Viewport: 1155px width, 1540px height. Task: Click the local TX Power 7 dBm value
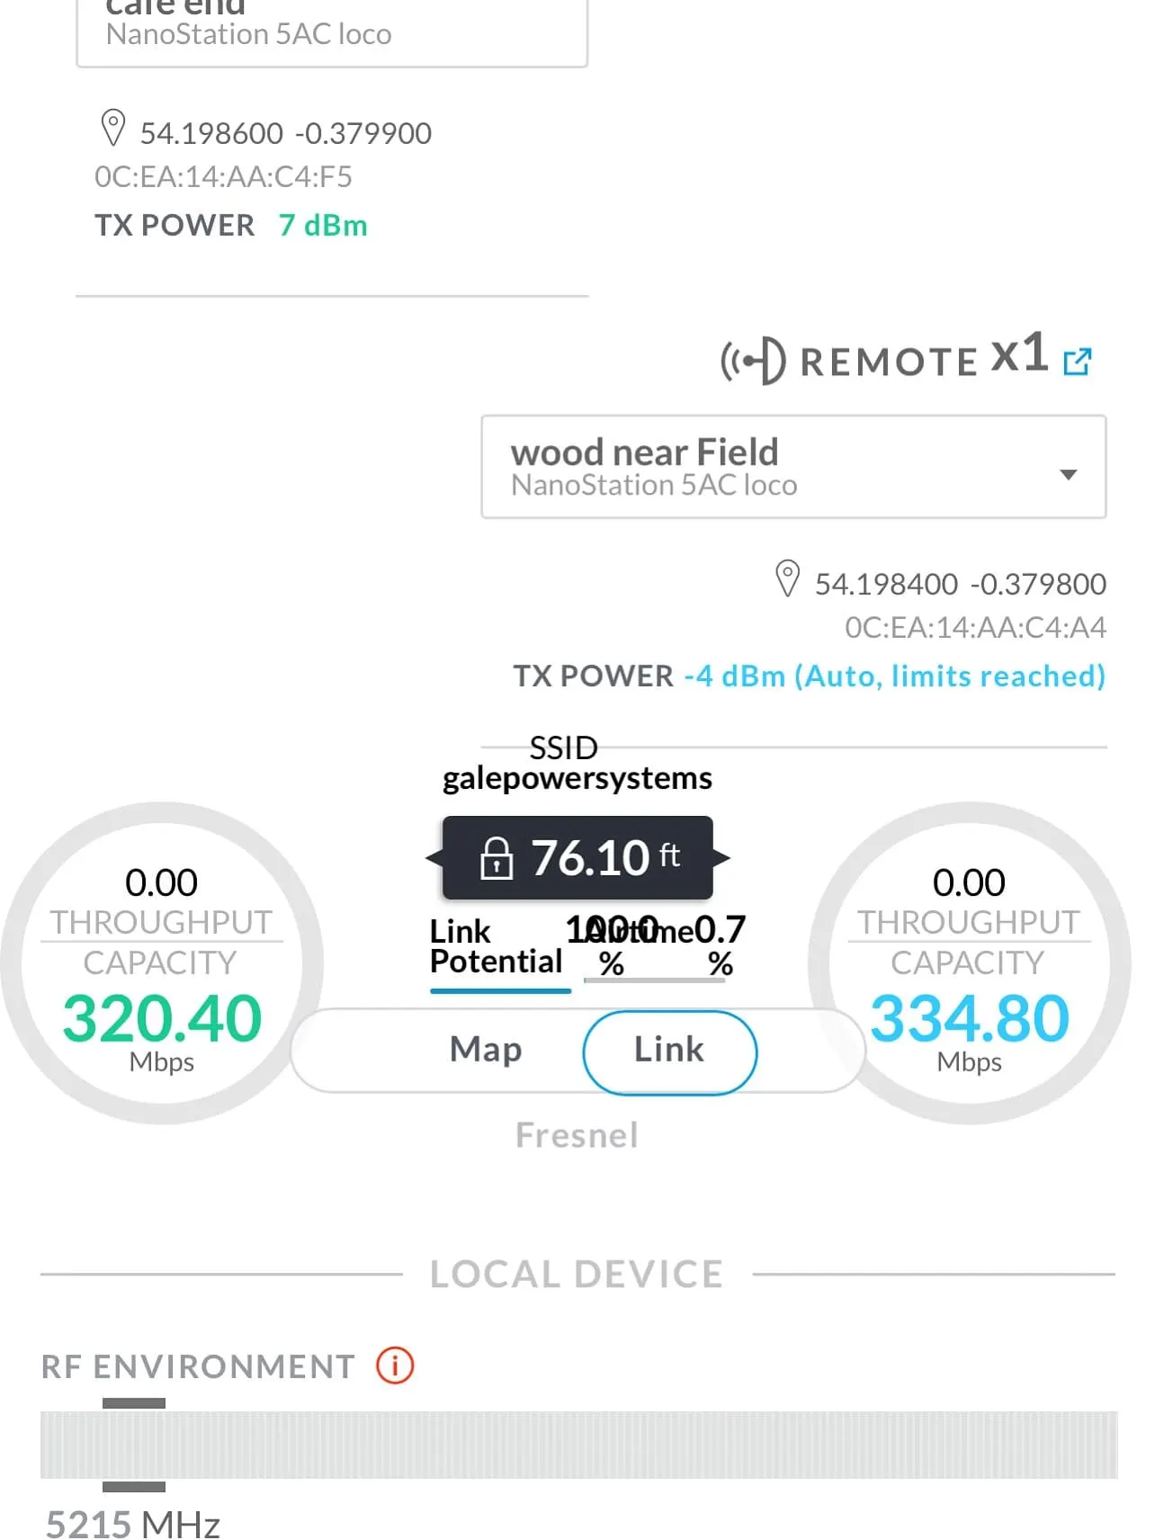coord(323,225)
